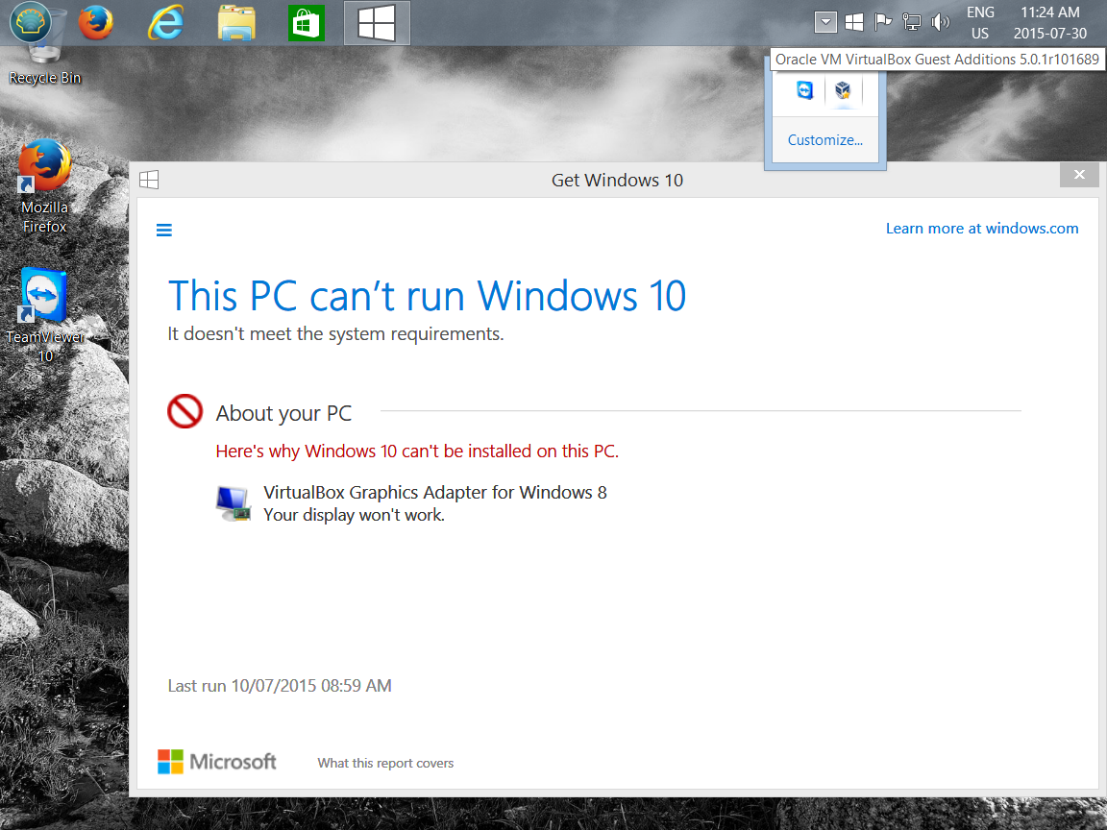Click the Microsoft logo
The width and height of the screenshot is (1107, 830).
tap(217, 762)
